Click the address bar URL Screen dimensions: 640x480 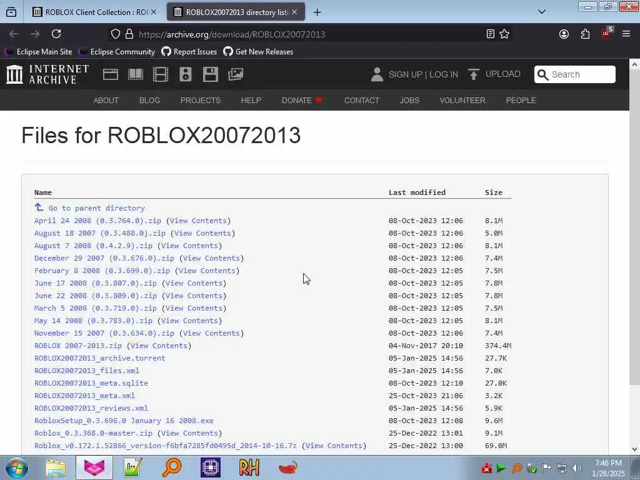pyautogui.click(x=232, y=34)
